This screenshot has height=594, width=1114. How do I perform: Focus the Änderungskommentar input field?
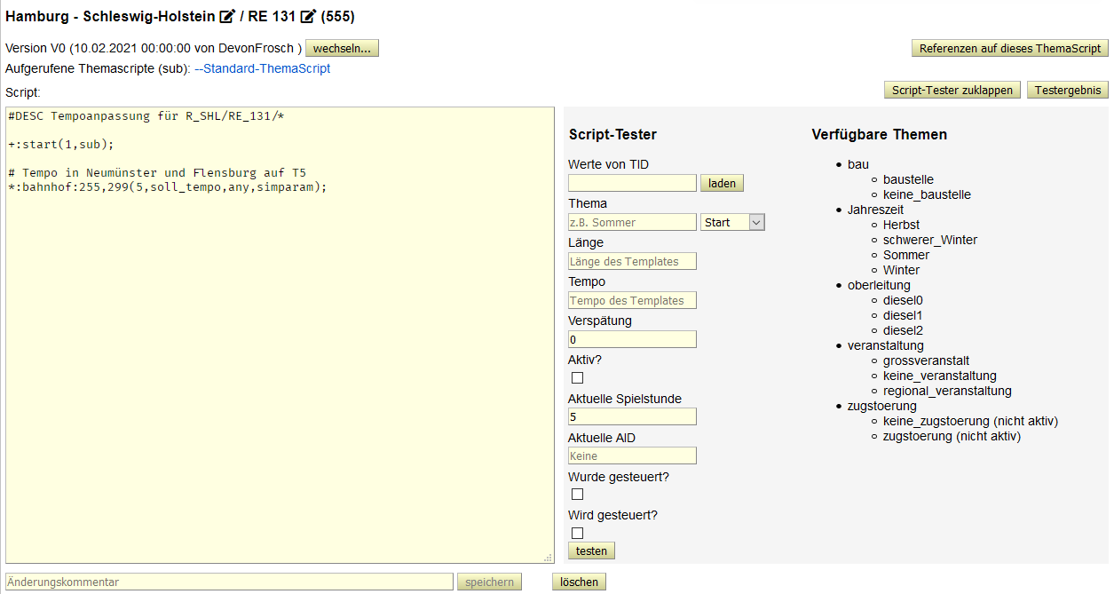click(x=229, y=582)
